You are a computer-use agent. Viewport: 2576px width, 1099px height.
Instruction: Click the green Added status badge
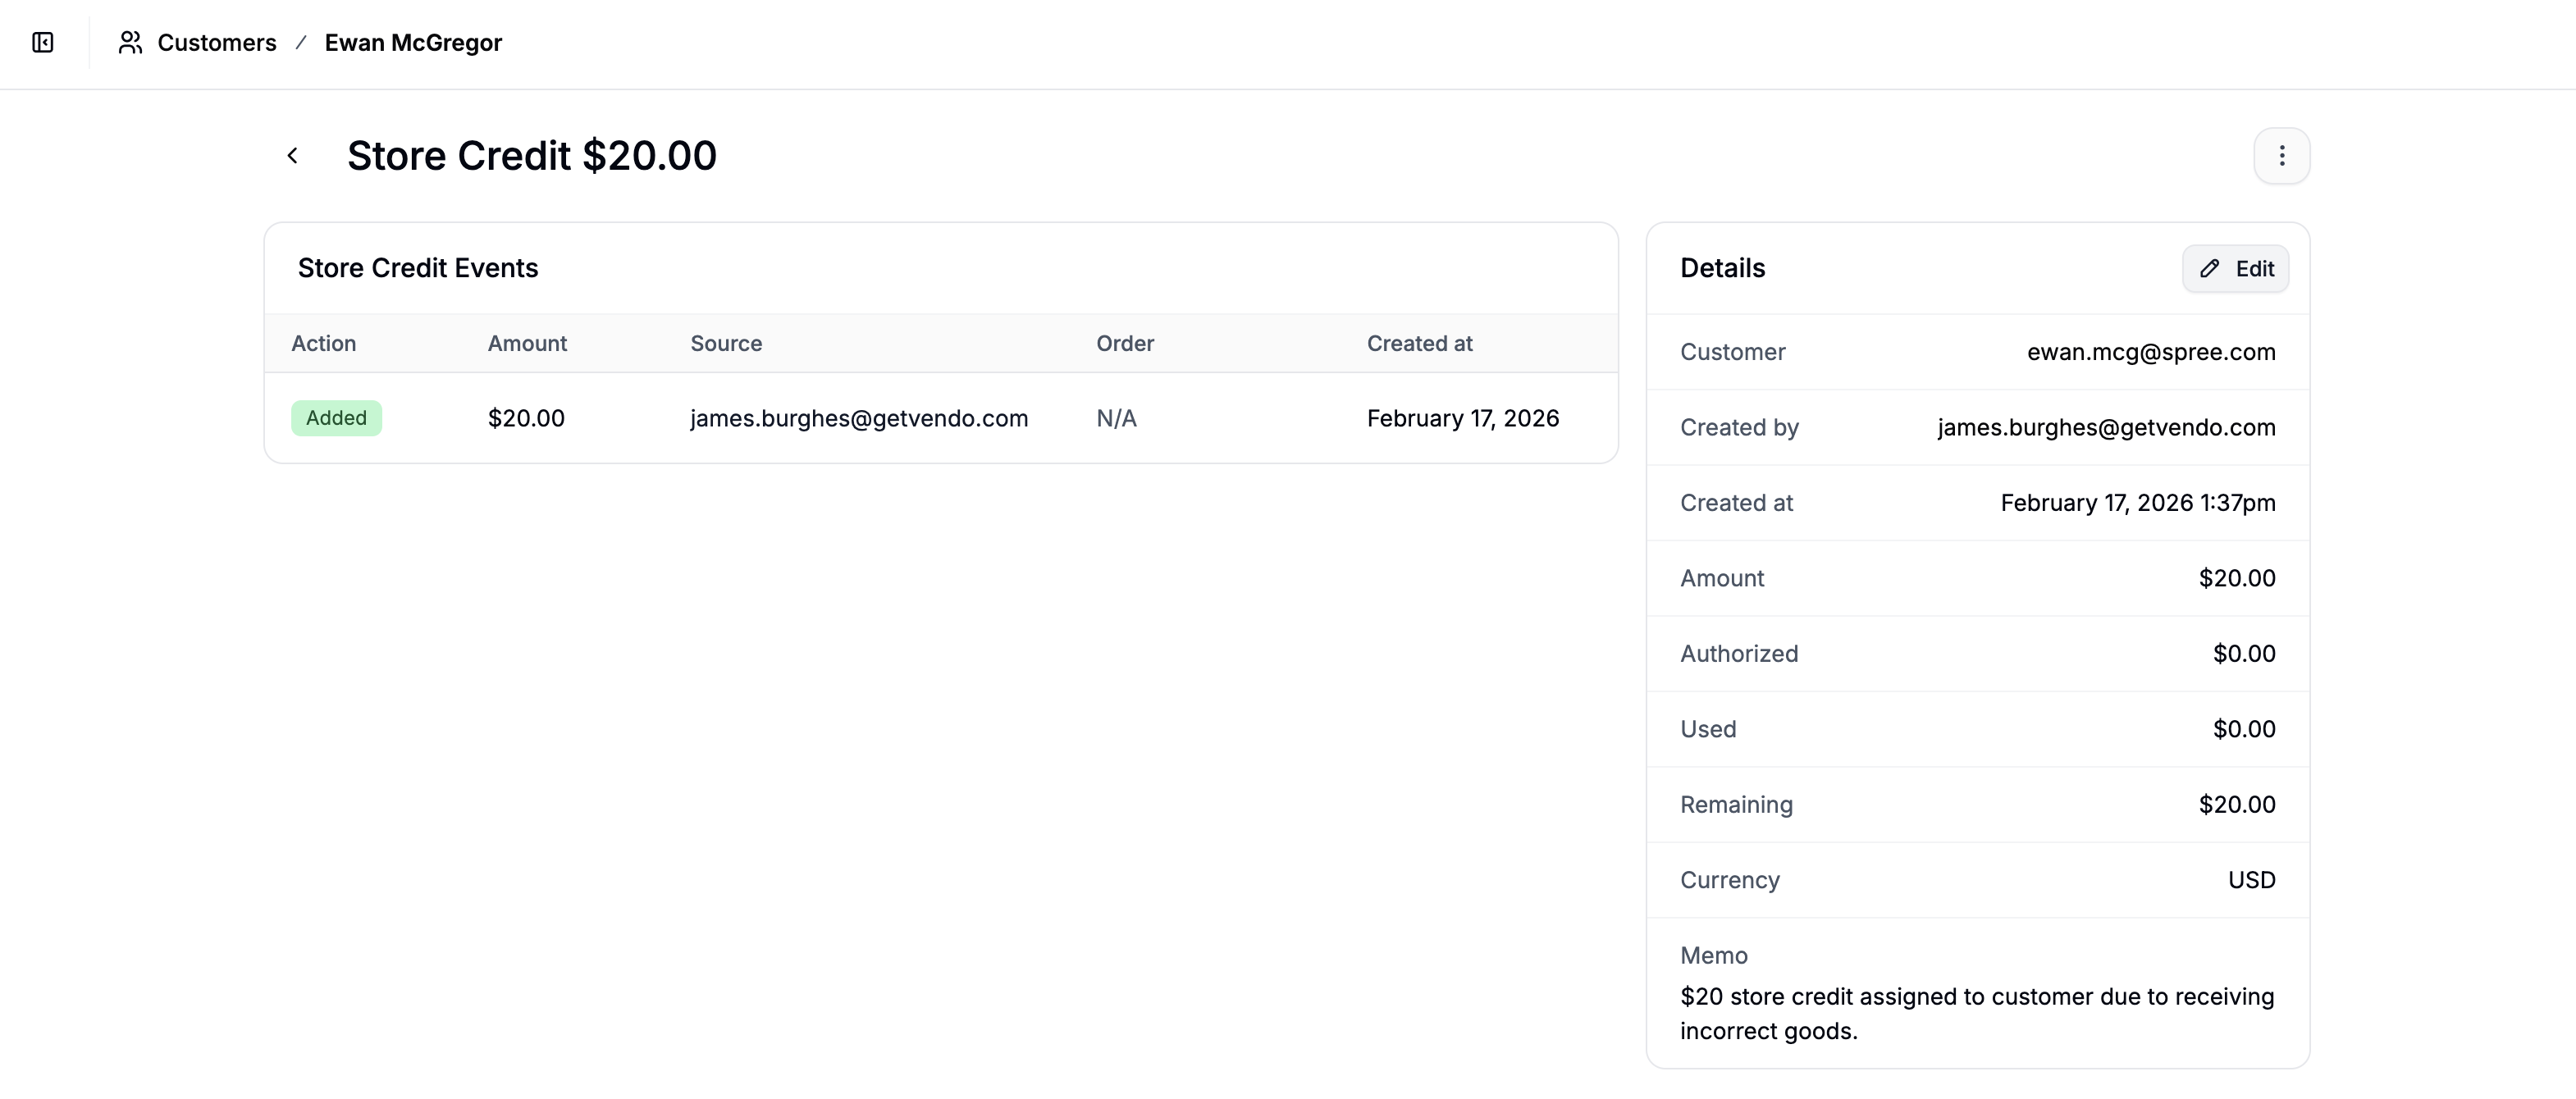coord(336,418)
